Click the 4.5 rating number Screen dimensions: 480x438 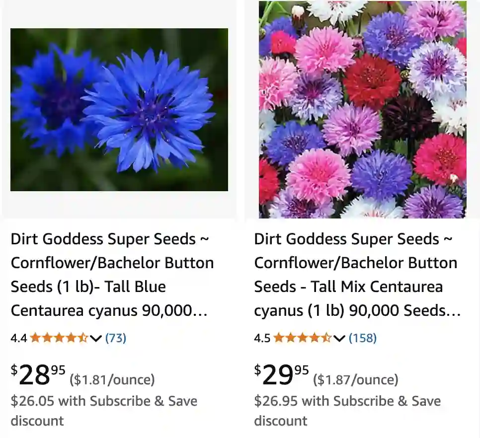click(262, 338)
